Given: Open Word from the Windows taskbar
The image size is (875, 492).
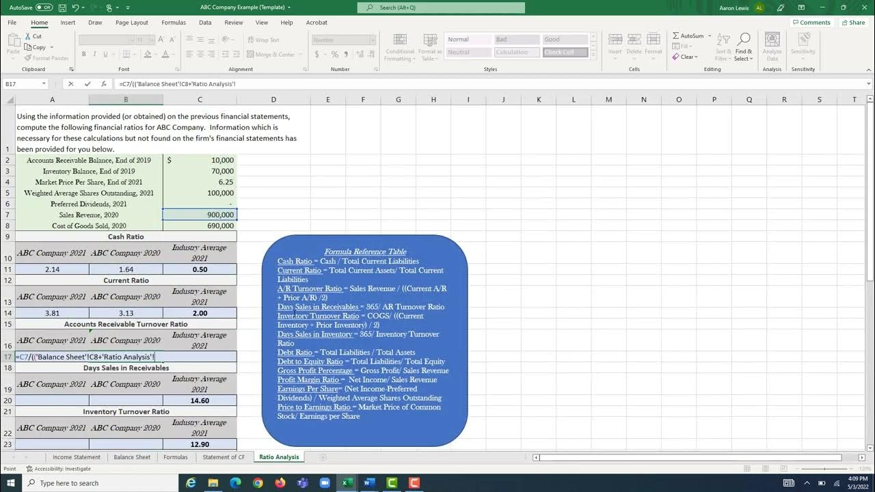Looking at the screenshot, I should [369, 482].
